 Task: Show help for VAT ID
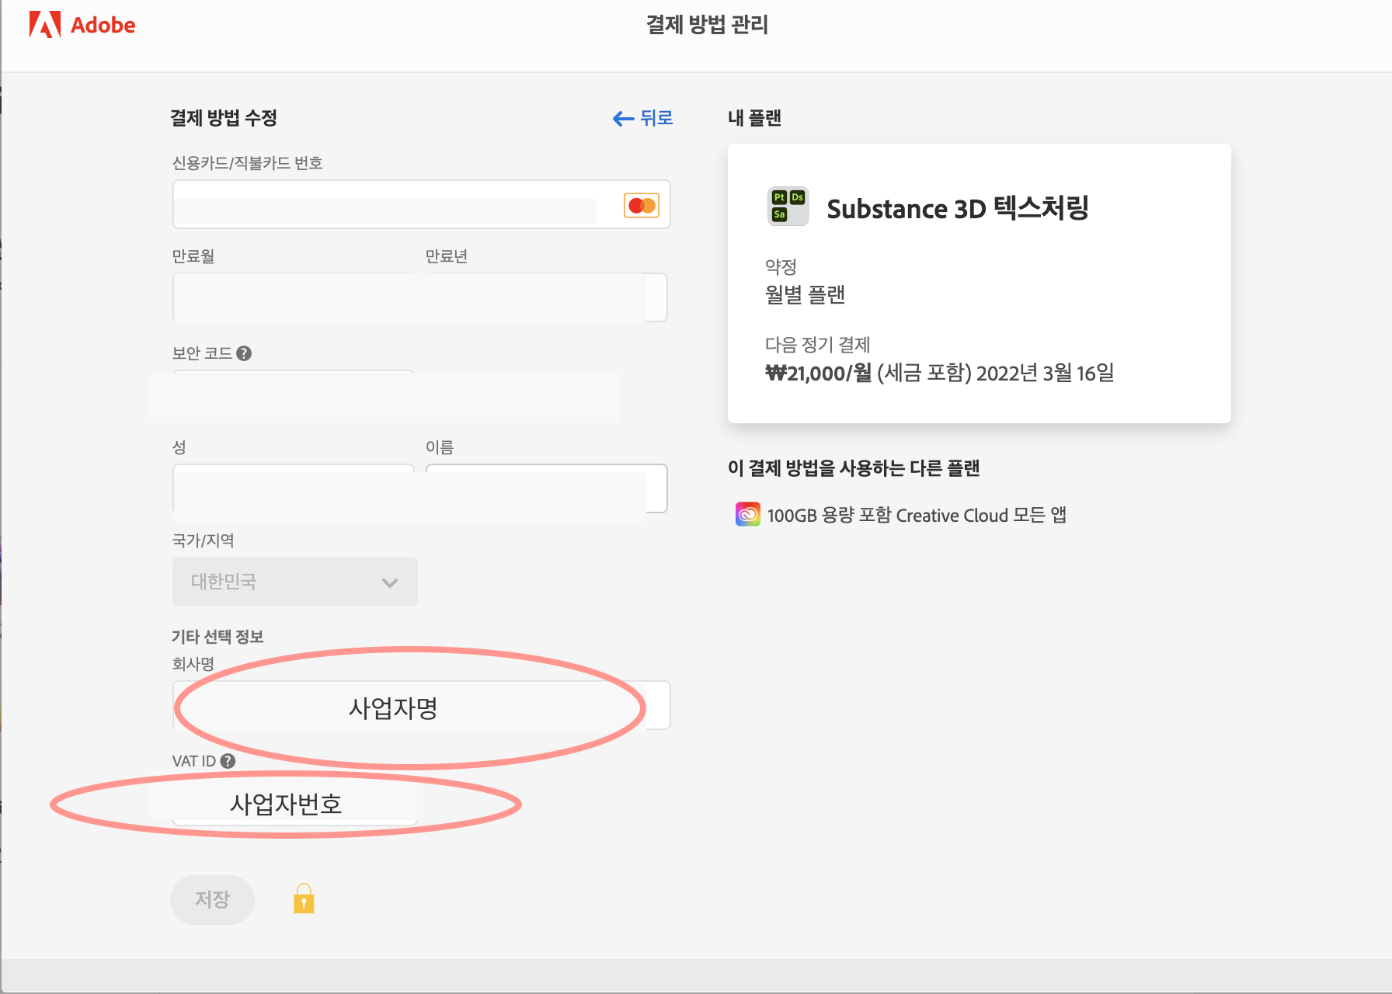pos(228,761)
